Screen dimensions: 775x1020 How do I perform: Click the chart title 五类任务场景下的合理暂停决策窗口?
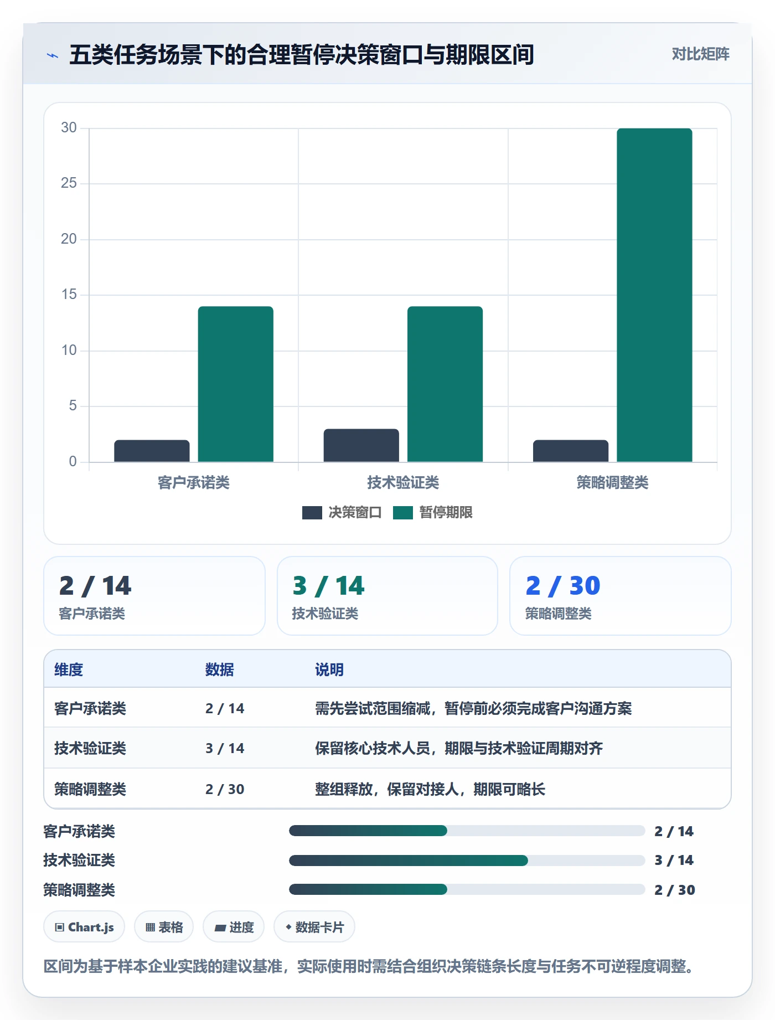pyautogui.click(x=302, y=55)
